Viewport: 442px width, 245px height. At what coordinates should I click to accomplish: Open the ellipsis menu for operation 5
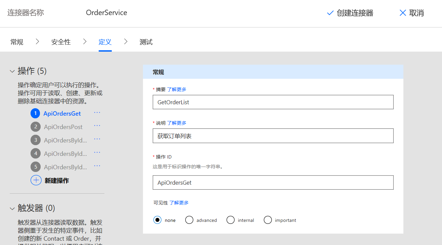click(97, 166)
